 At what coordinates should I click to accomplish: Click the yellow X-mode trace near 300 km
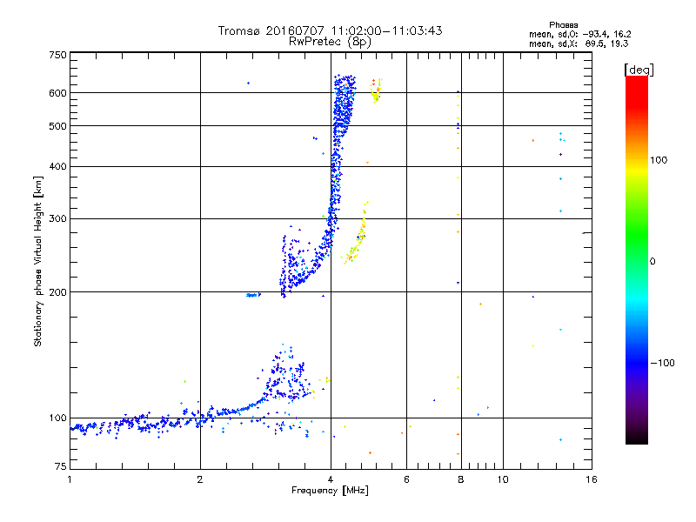pos(356,234)
